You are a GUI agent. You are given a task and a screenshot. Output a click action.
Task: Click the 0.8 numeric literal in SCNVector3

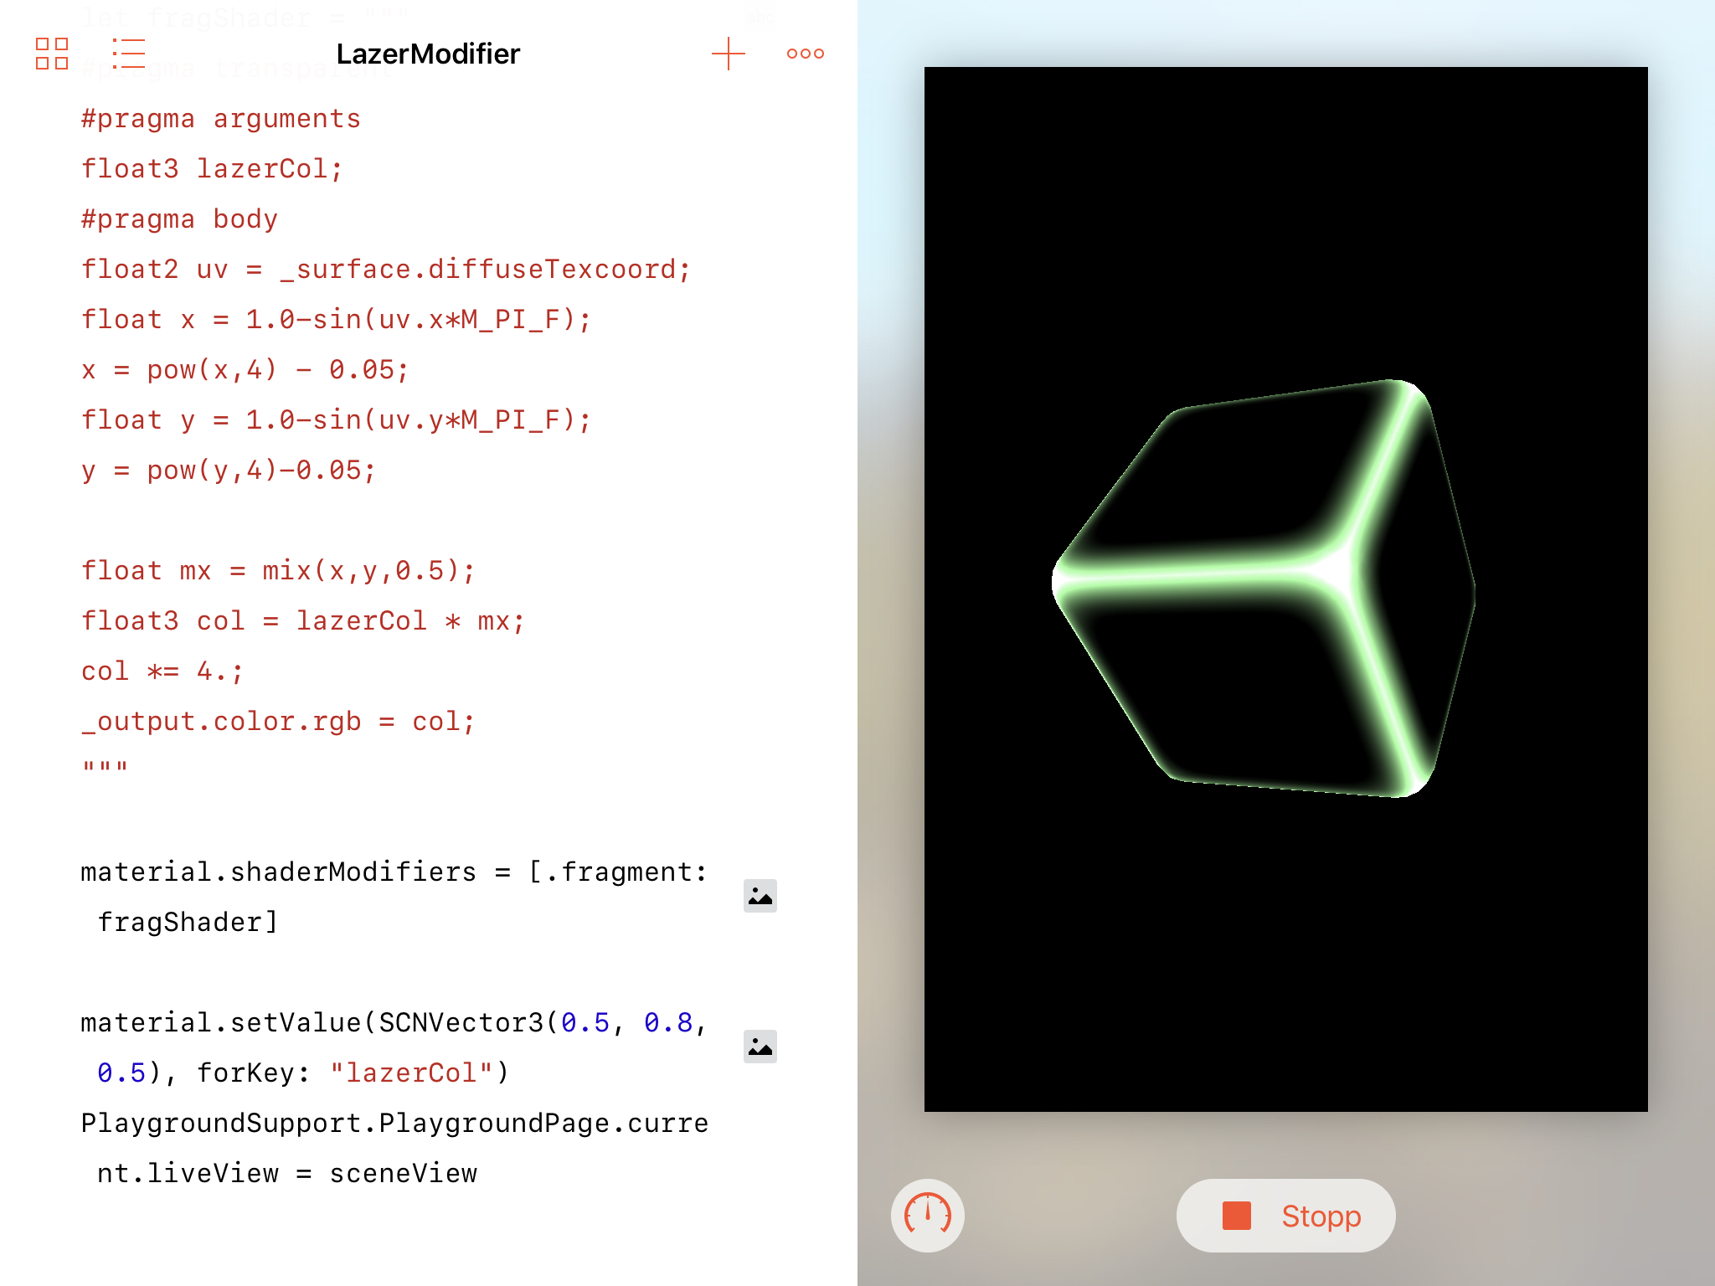[668, 1023]
